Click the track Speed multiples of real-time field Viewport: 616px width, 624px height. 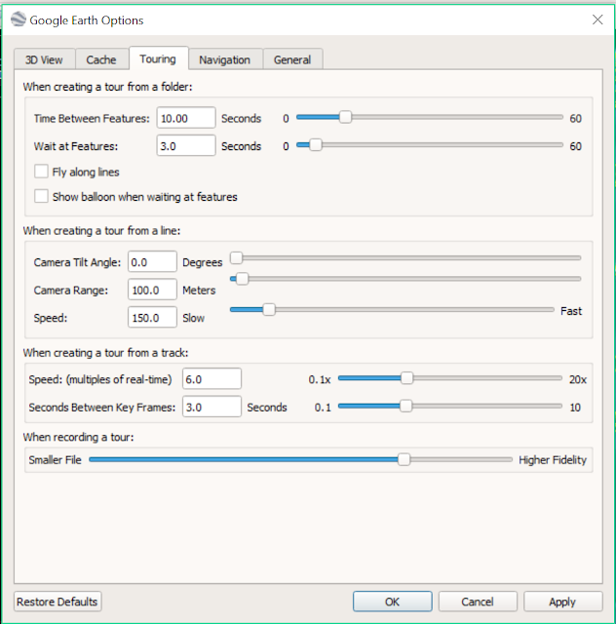point(212,379)
